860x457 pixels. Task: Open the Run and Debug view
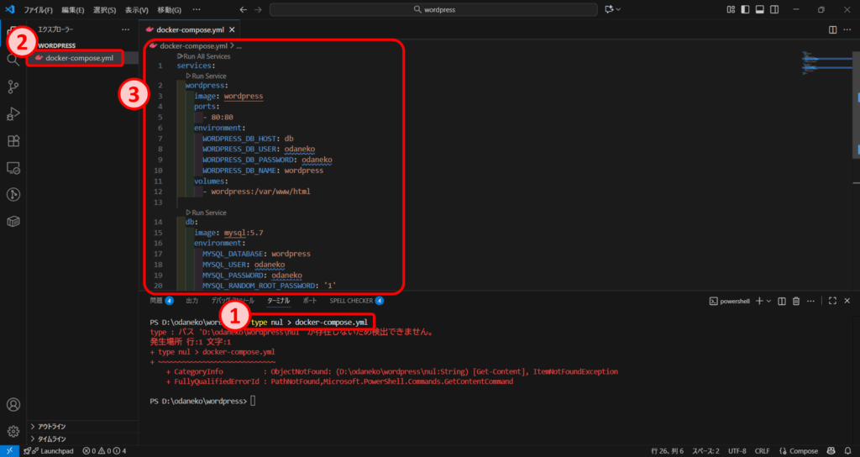coord(13,113)
